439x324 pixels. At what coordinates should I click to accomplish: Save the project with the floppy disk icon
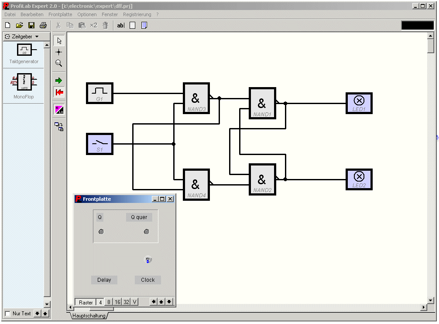31,25
